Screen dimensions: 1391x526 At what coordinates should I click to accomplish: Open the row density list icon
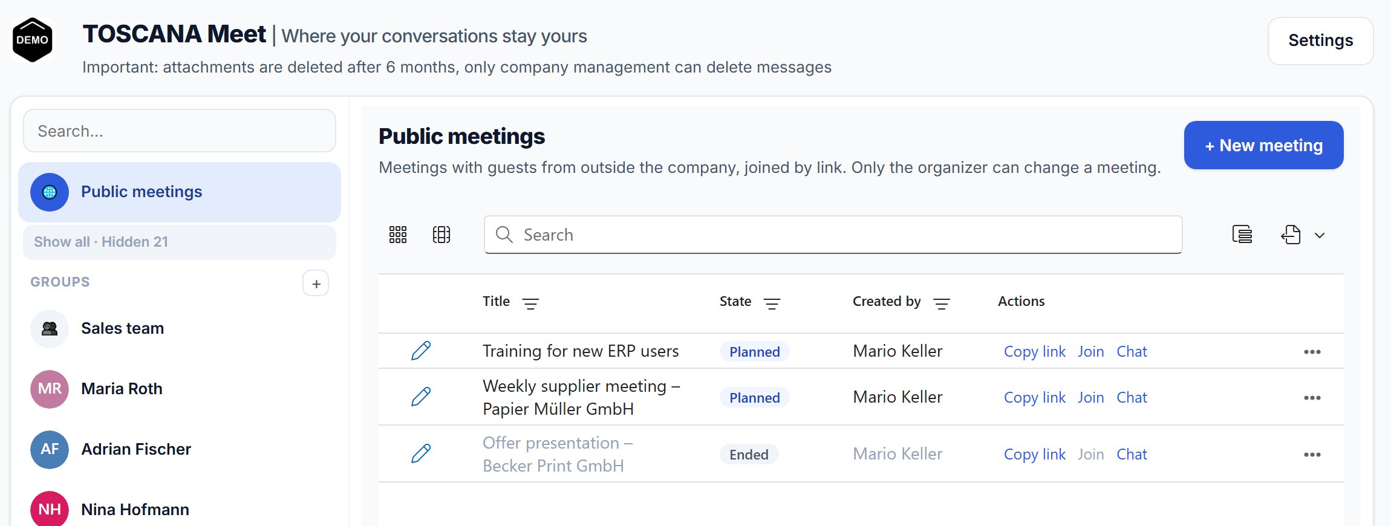tap(1242, 235)
